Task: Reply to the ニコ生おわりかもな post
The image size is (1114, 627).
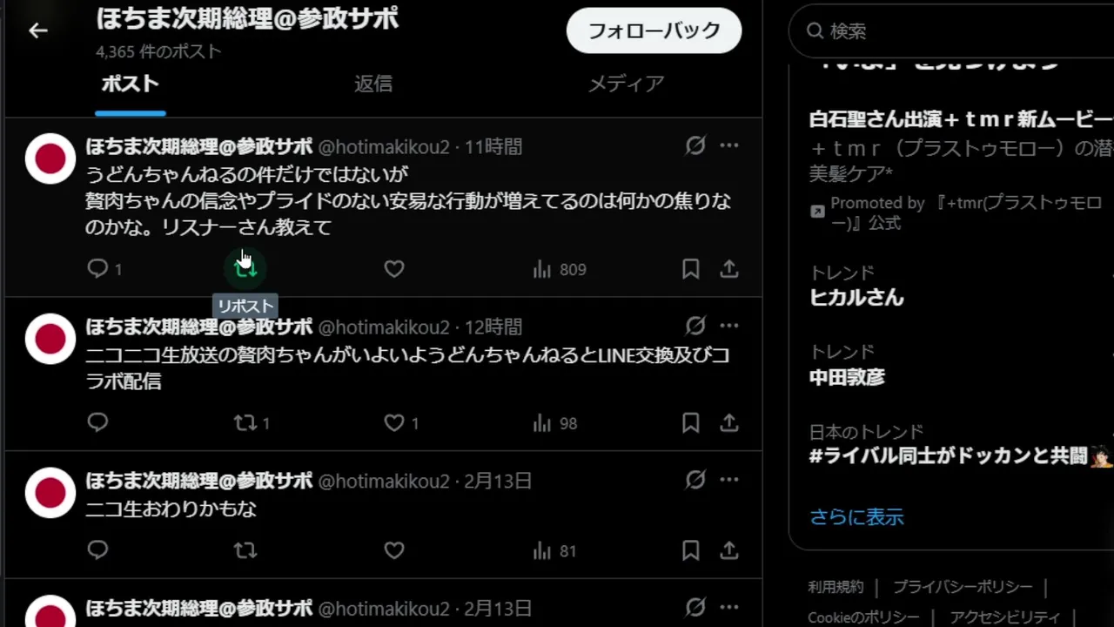Action: pyautogui.click(x=97, y=550)
